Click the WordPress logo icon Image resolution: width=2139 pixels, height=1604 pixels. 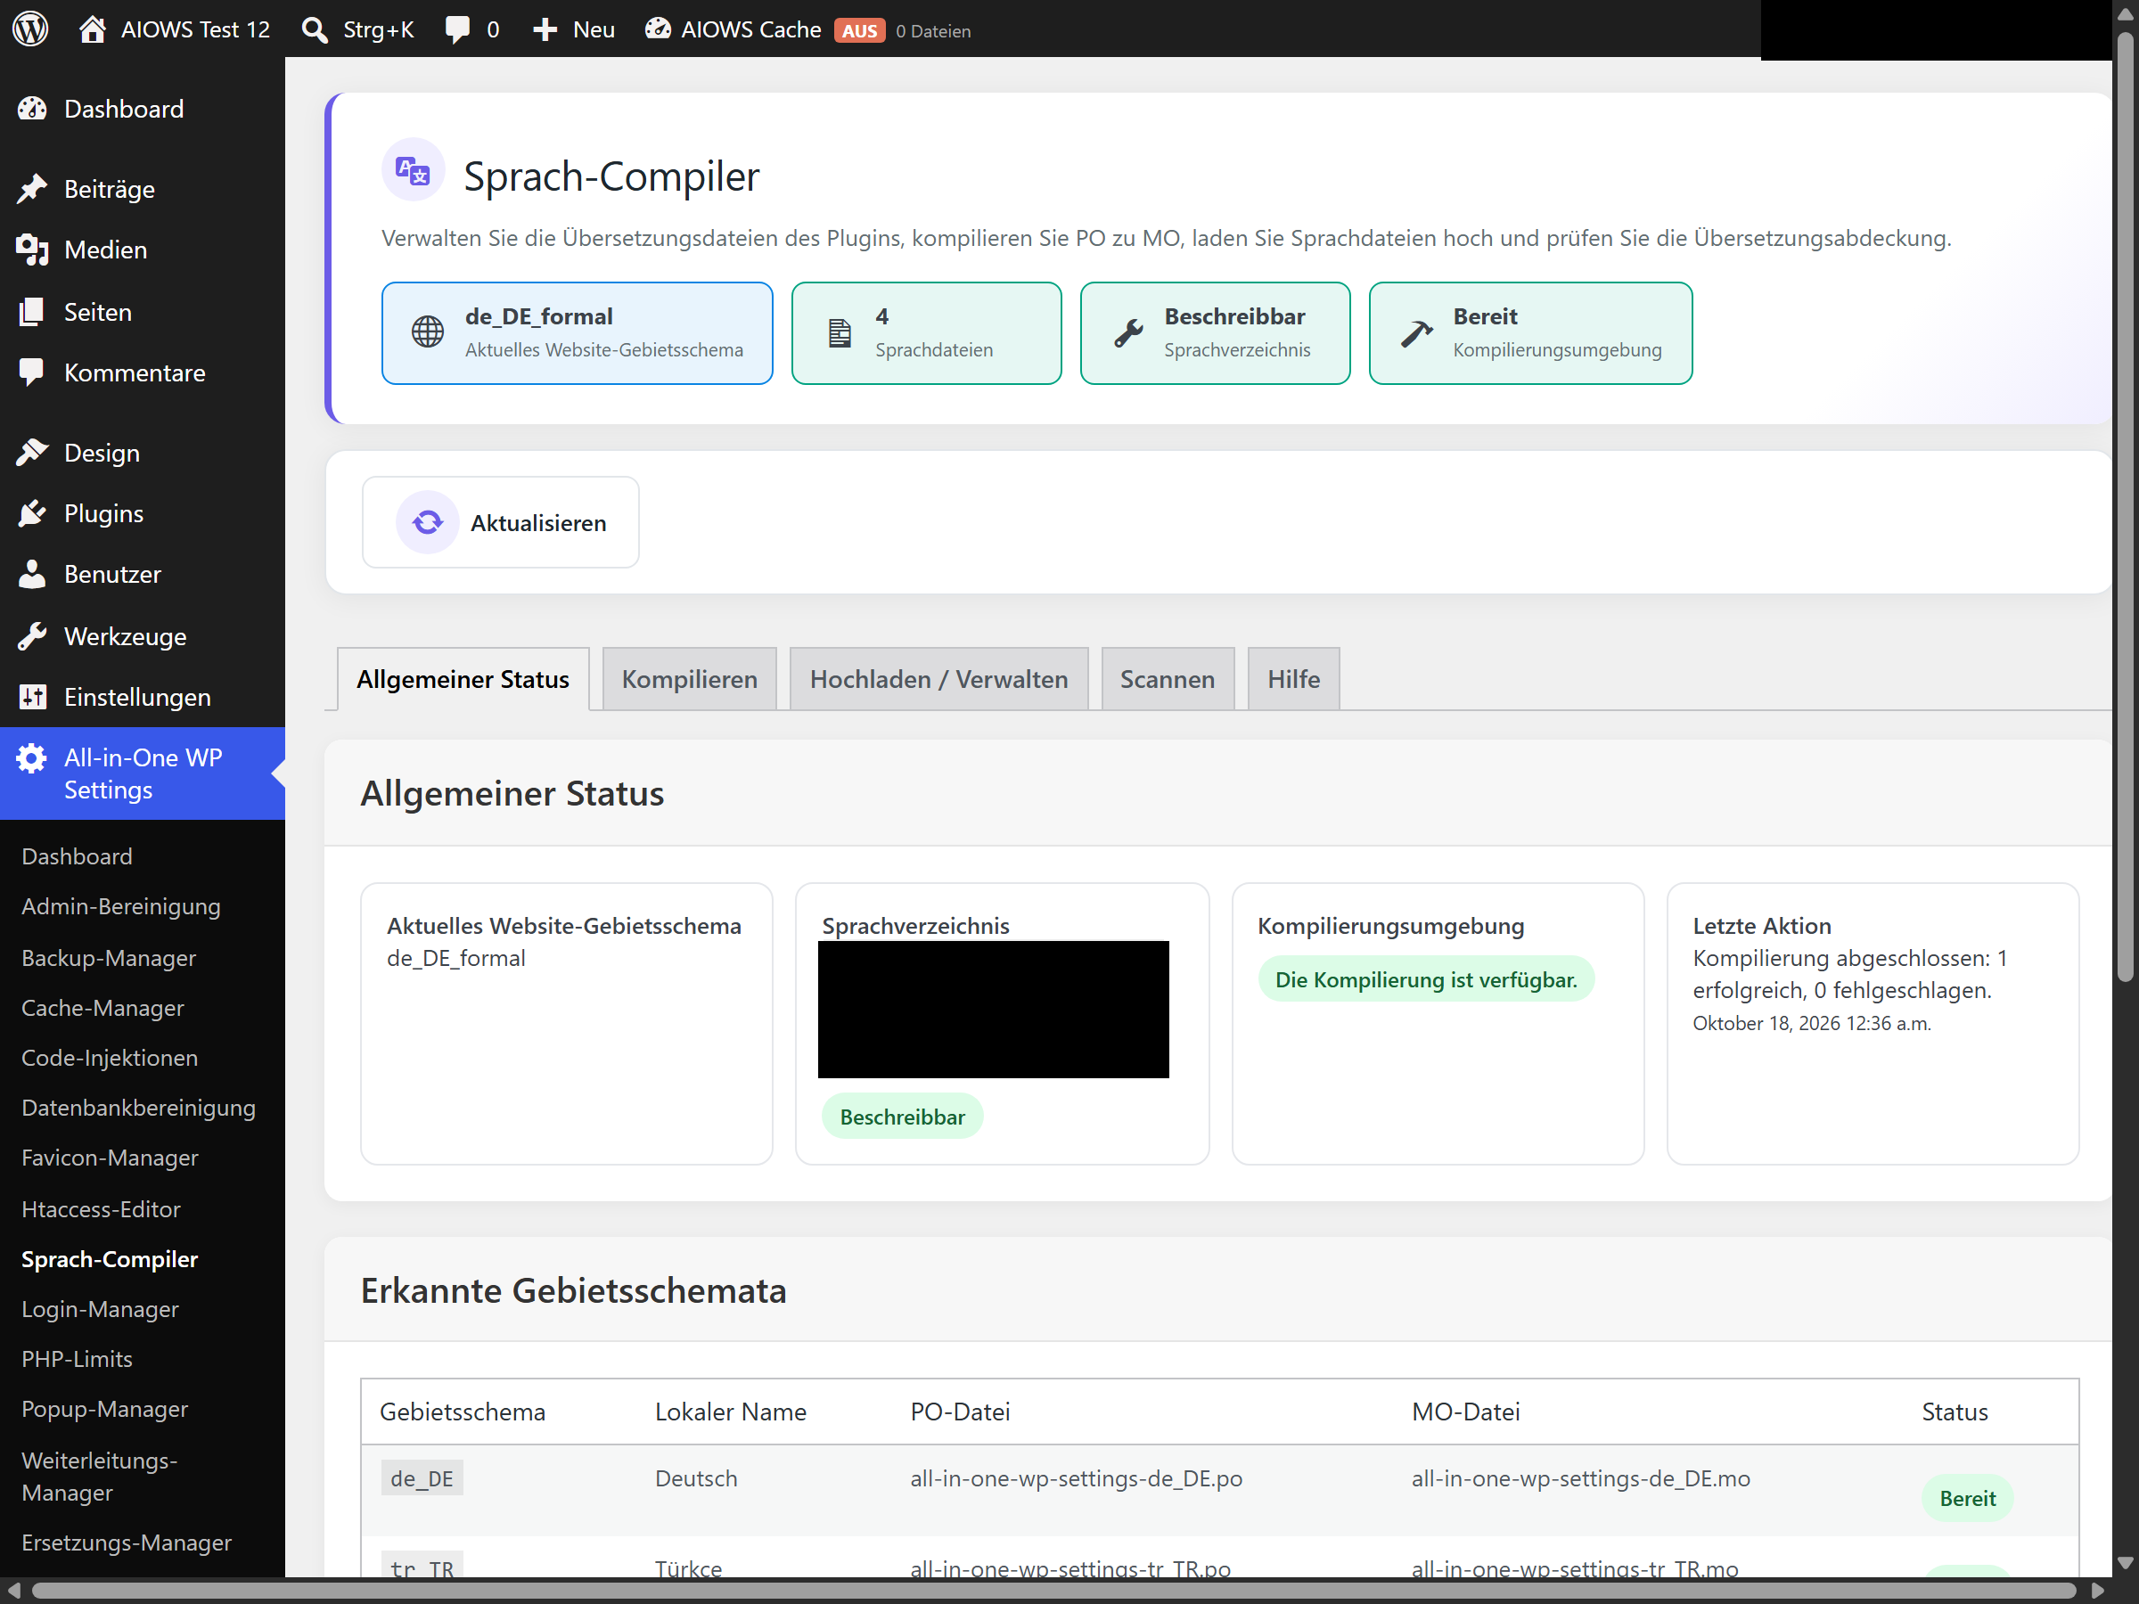click(x=31, y=29)
